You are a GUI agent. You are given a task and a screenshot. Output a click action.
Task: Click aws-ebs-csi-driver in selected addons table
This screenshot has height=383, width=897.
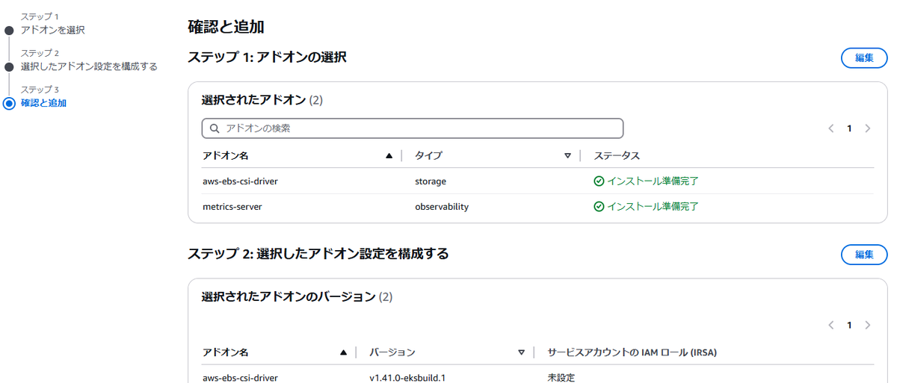coord(240,181)
